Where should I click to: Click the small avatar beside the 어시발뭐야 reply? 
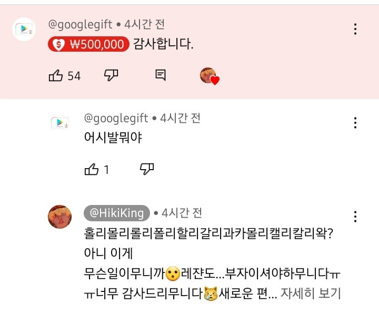click(59, 123)
